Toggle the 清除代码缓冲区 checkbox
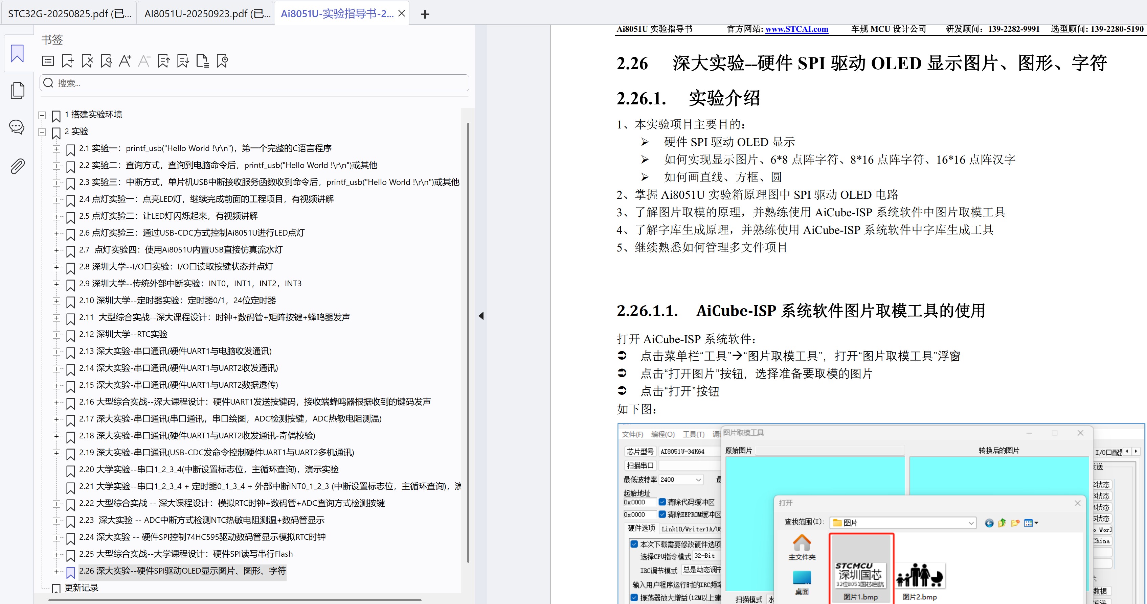The image size is (1147, 604). pos(662,502)
